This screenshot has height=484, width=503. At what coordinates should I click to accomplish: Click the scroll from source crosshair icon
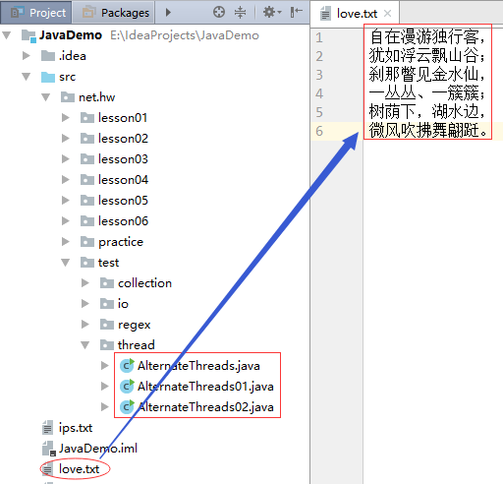pos(219,12)
